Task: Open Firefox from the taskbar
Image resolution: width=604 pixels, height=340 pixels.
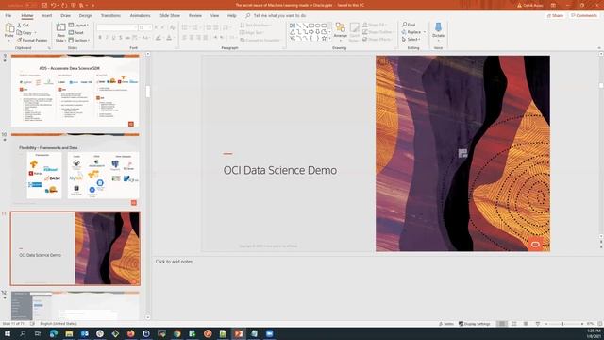Action: coord(130,333)
